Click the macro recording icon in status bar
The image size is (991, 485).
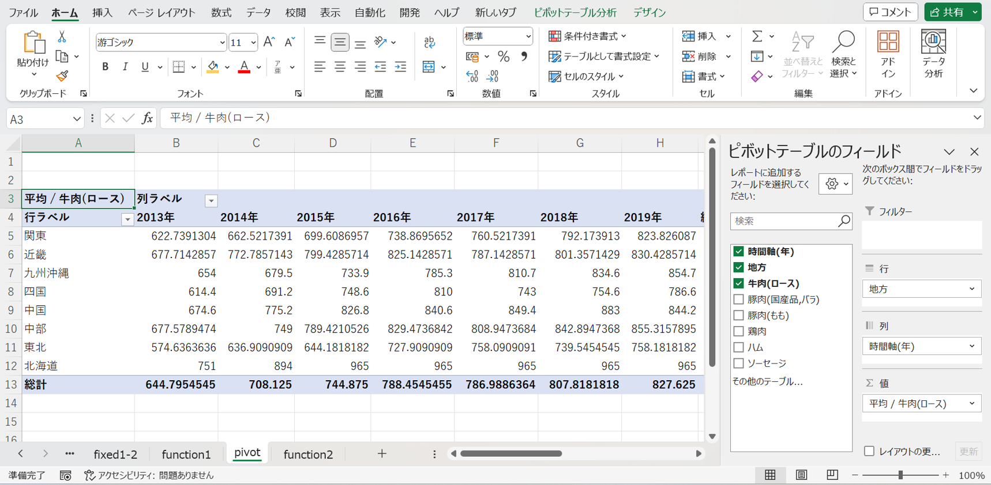point(65,475)
